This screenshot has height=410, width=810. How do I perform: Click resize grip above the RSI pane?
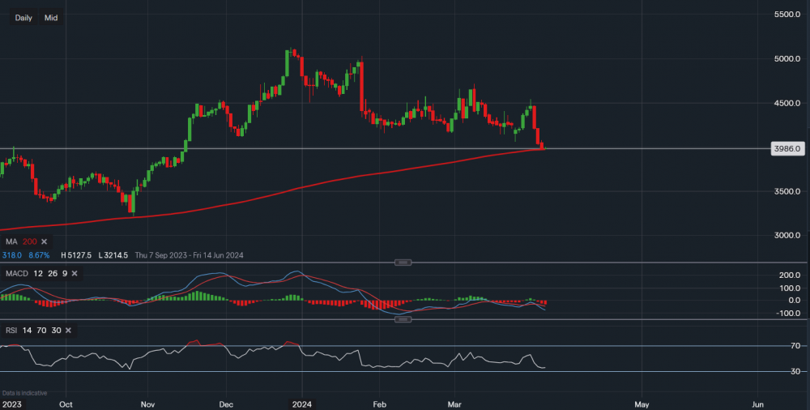(403, 319)
